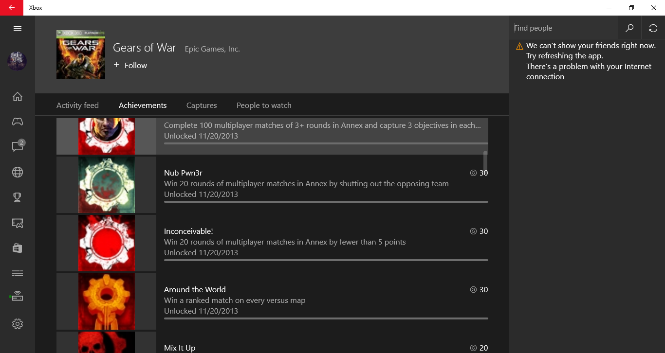Open Game DVR icon in sidebar
Viewport: 665px width, 353px height.
click(x=18, y=223)
